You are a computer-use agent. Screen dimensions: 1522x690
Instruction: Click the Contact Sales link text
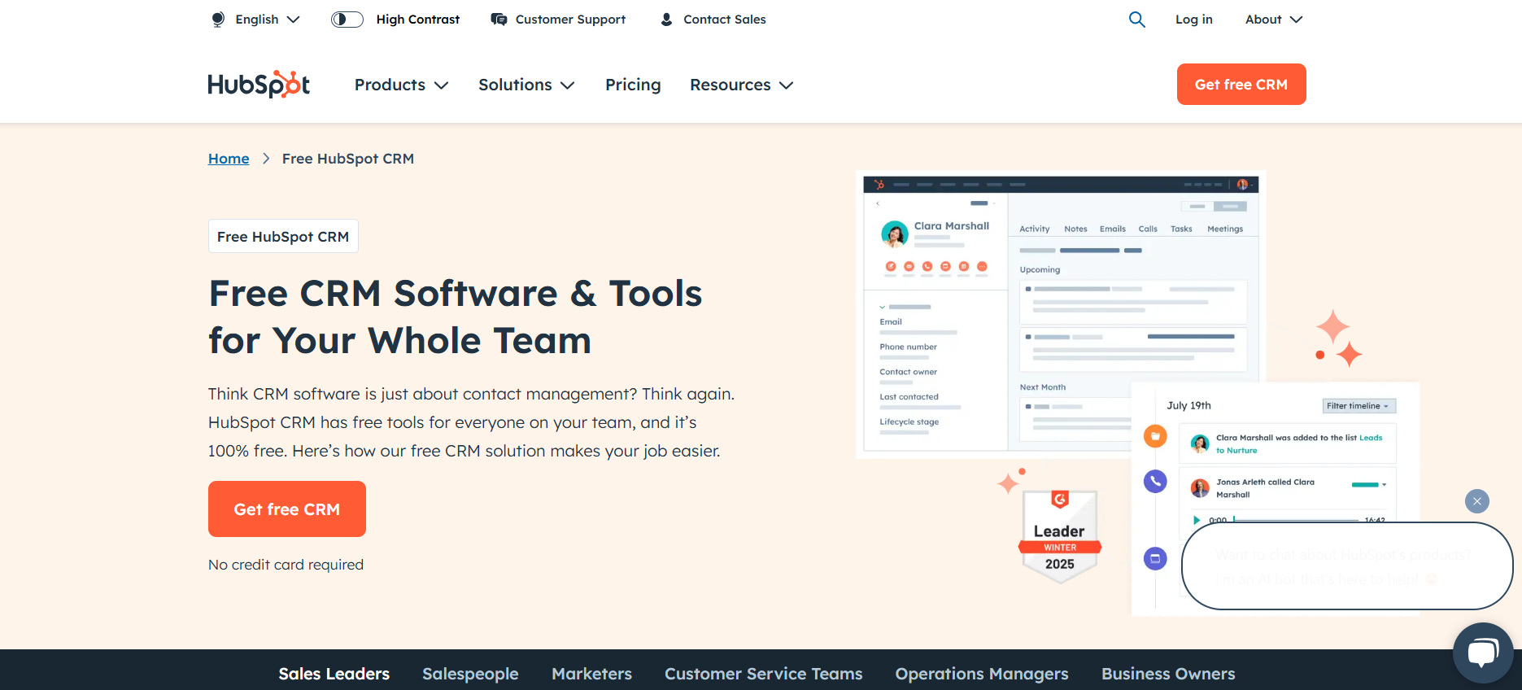click(725, 20)
